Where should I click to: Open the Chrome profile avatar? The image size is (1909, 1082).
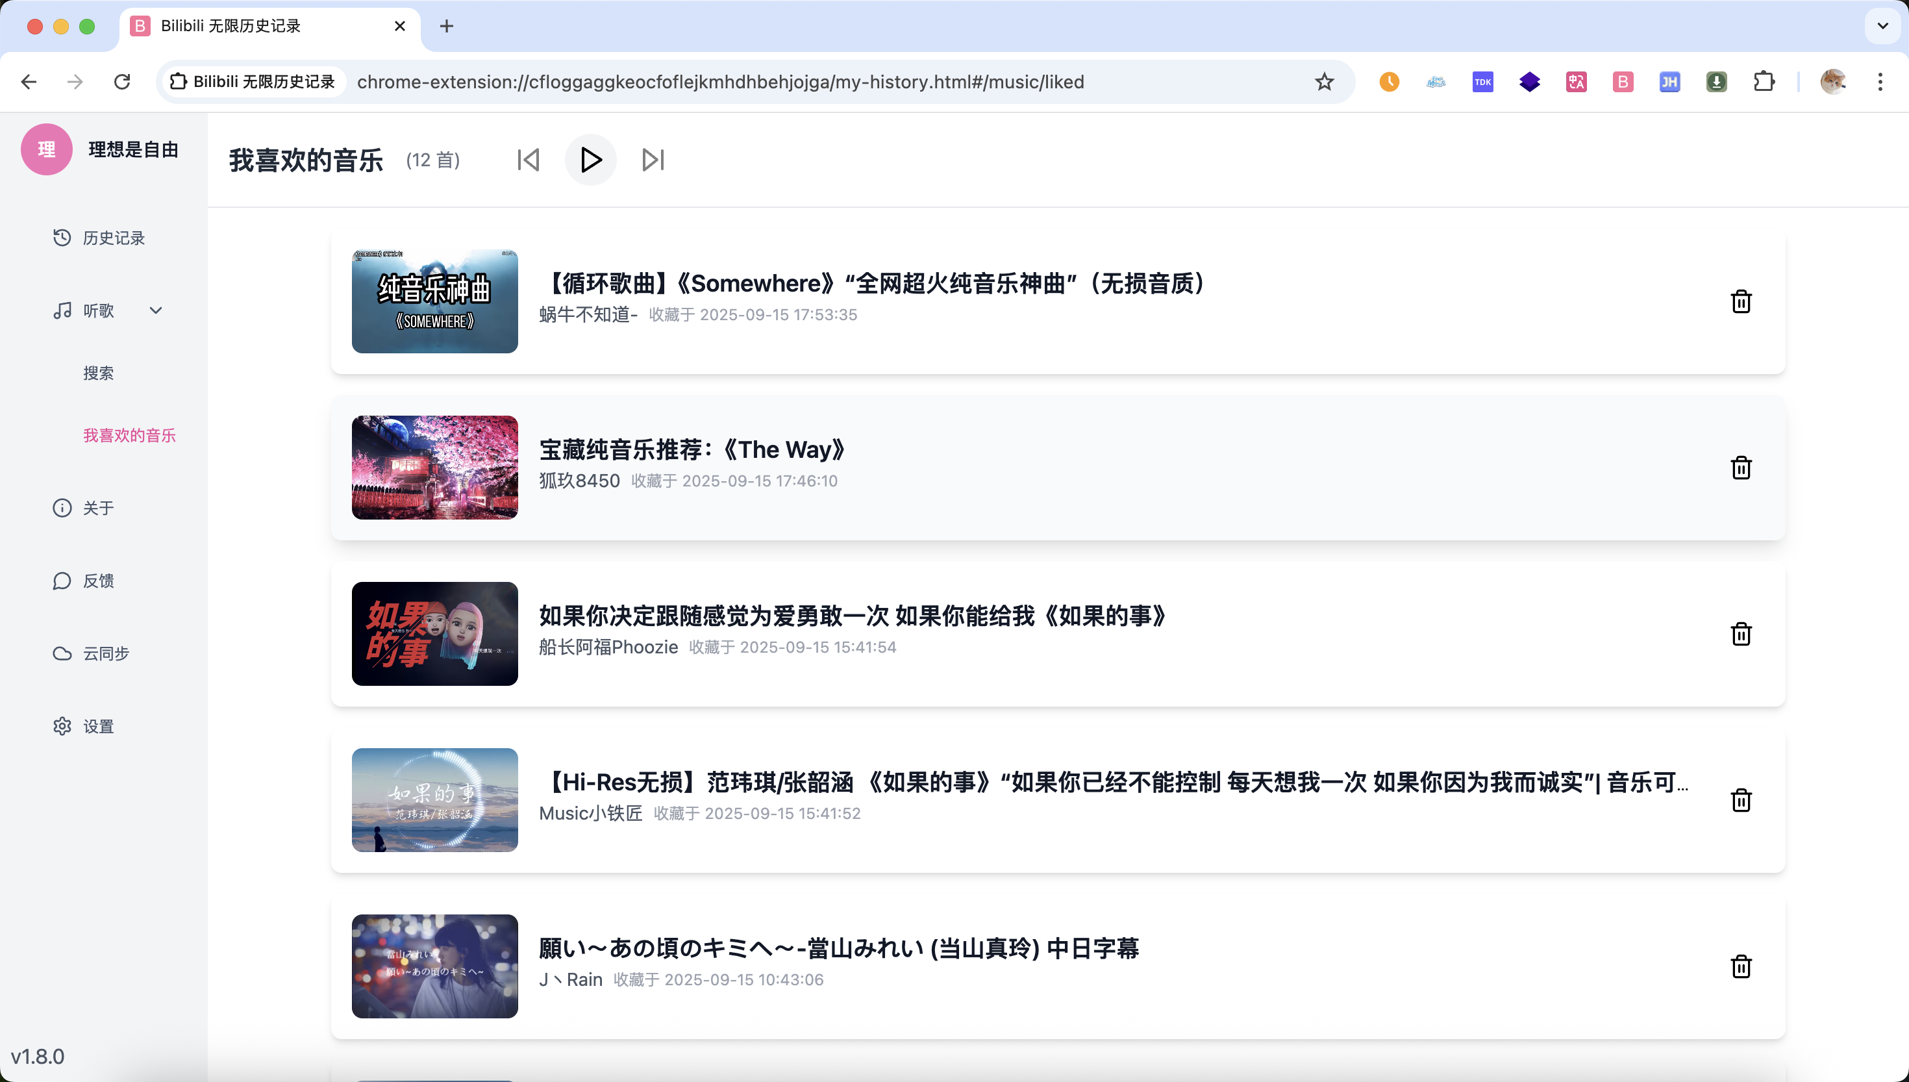(1833, 82)
